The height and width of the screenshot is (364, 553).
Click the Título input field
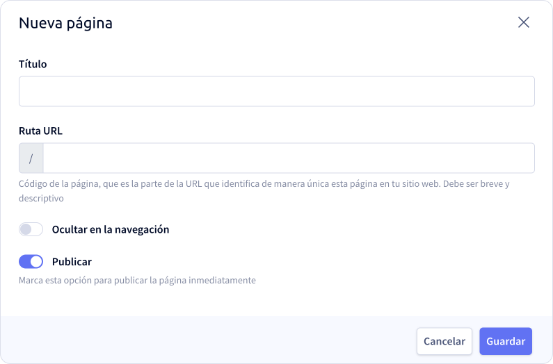(277, 91)
